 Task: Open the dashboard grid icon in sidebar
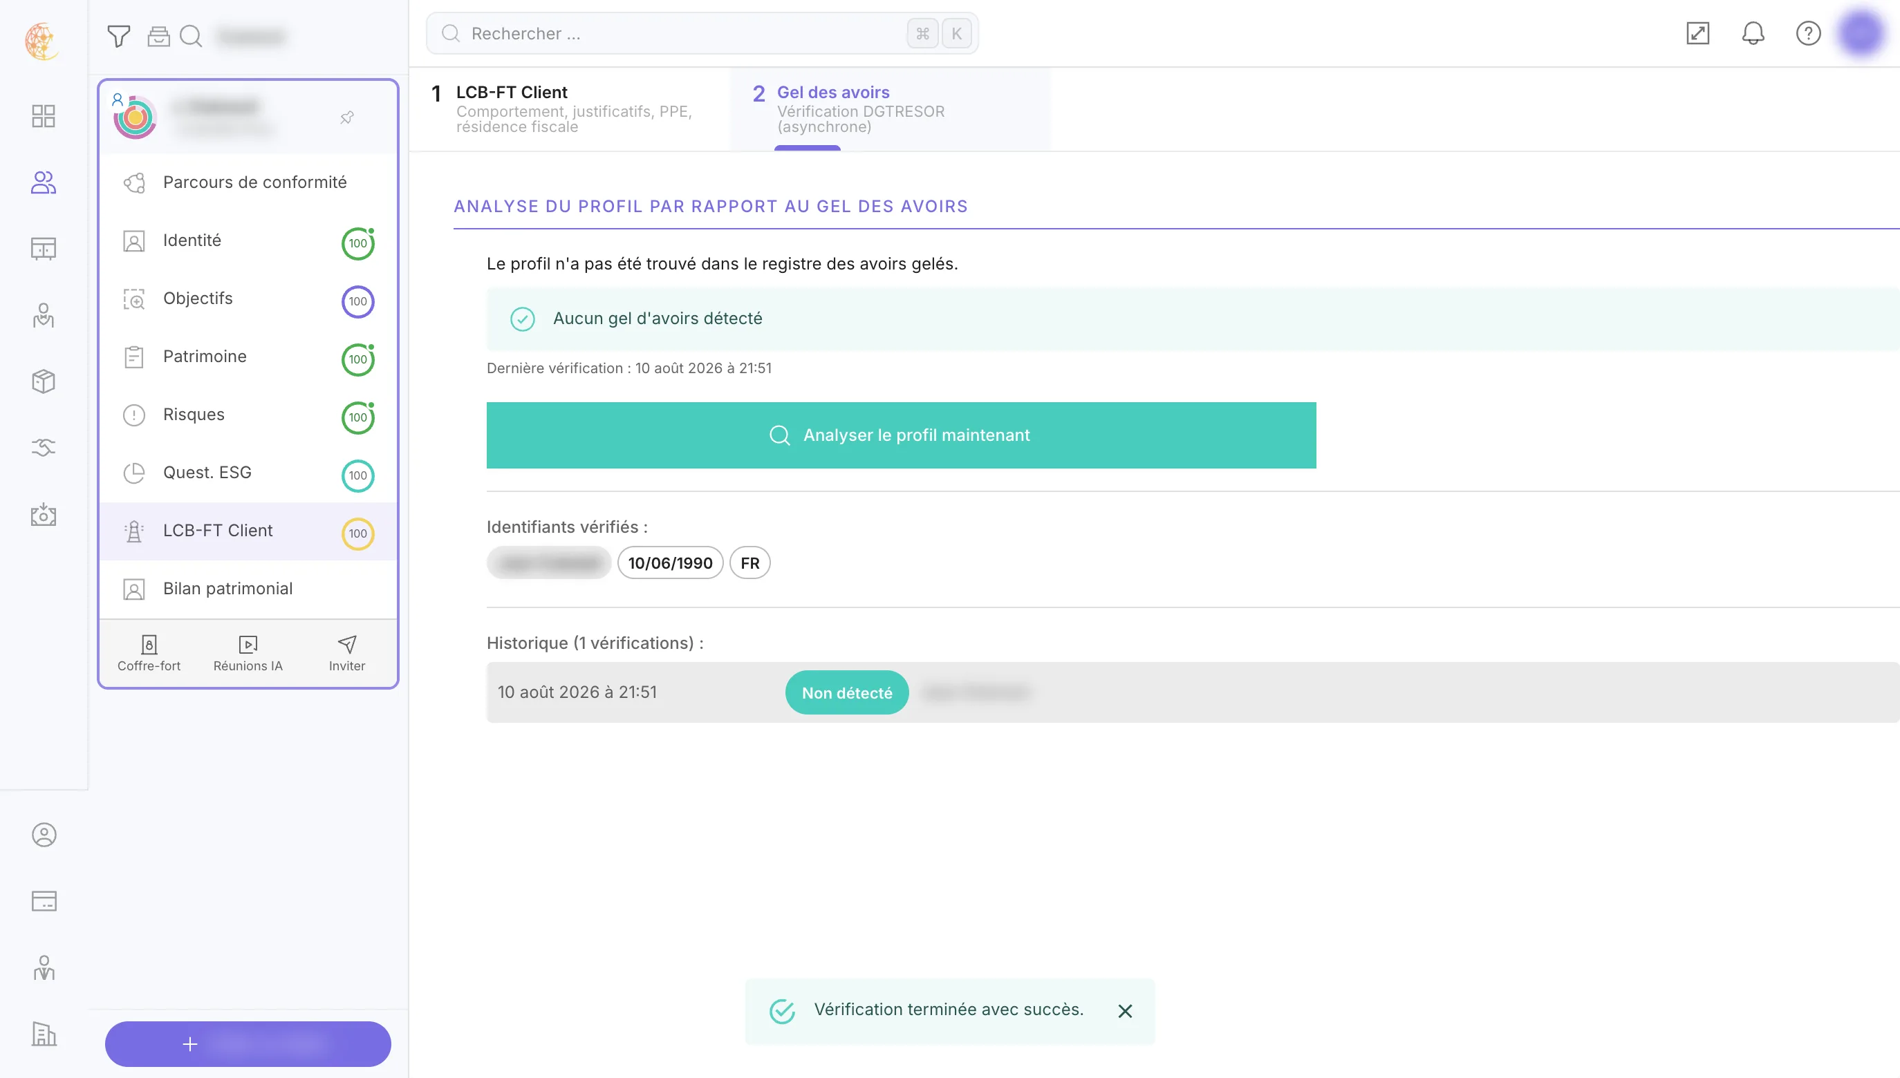(44, 116)
